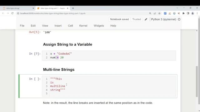The height and width of the screenshot is (112, 200).
Task: Close the first data-type-string tab
Action: [x=33, y=8]
